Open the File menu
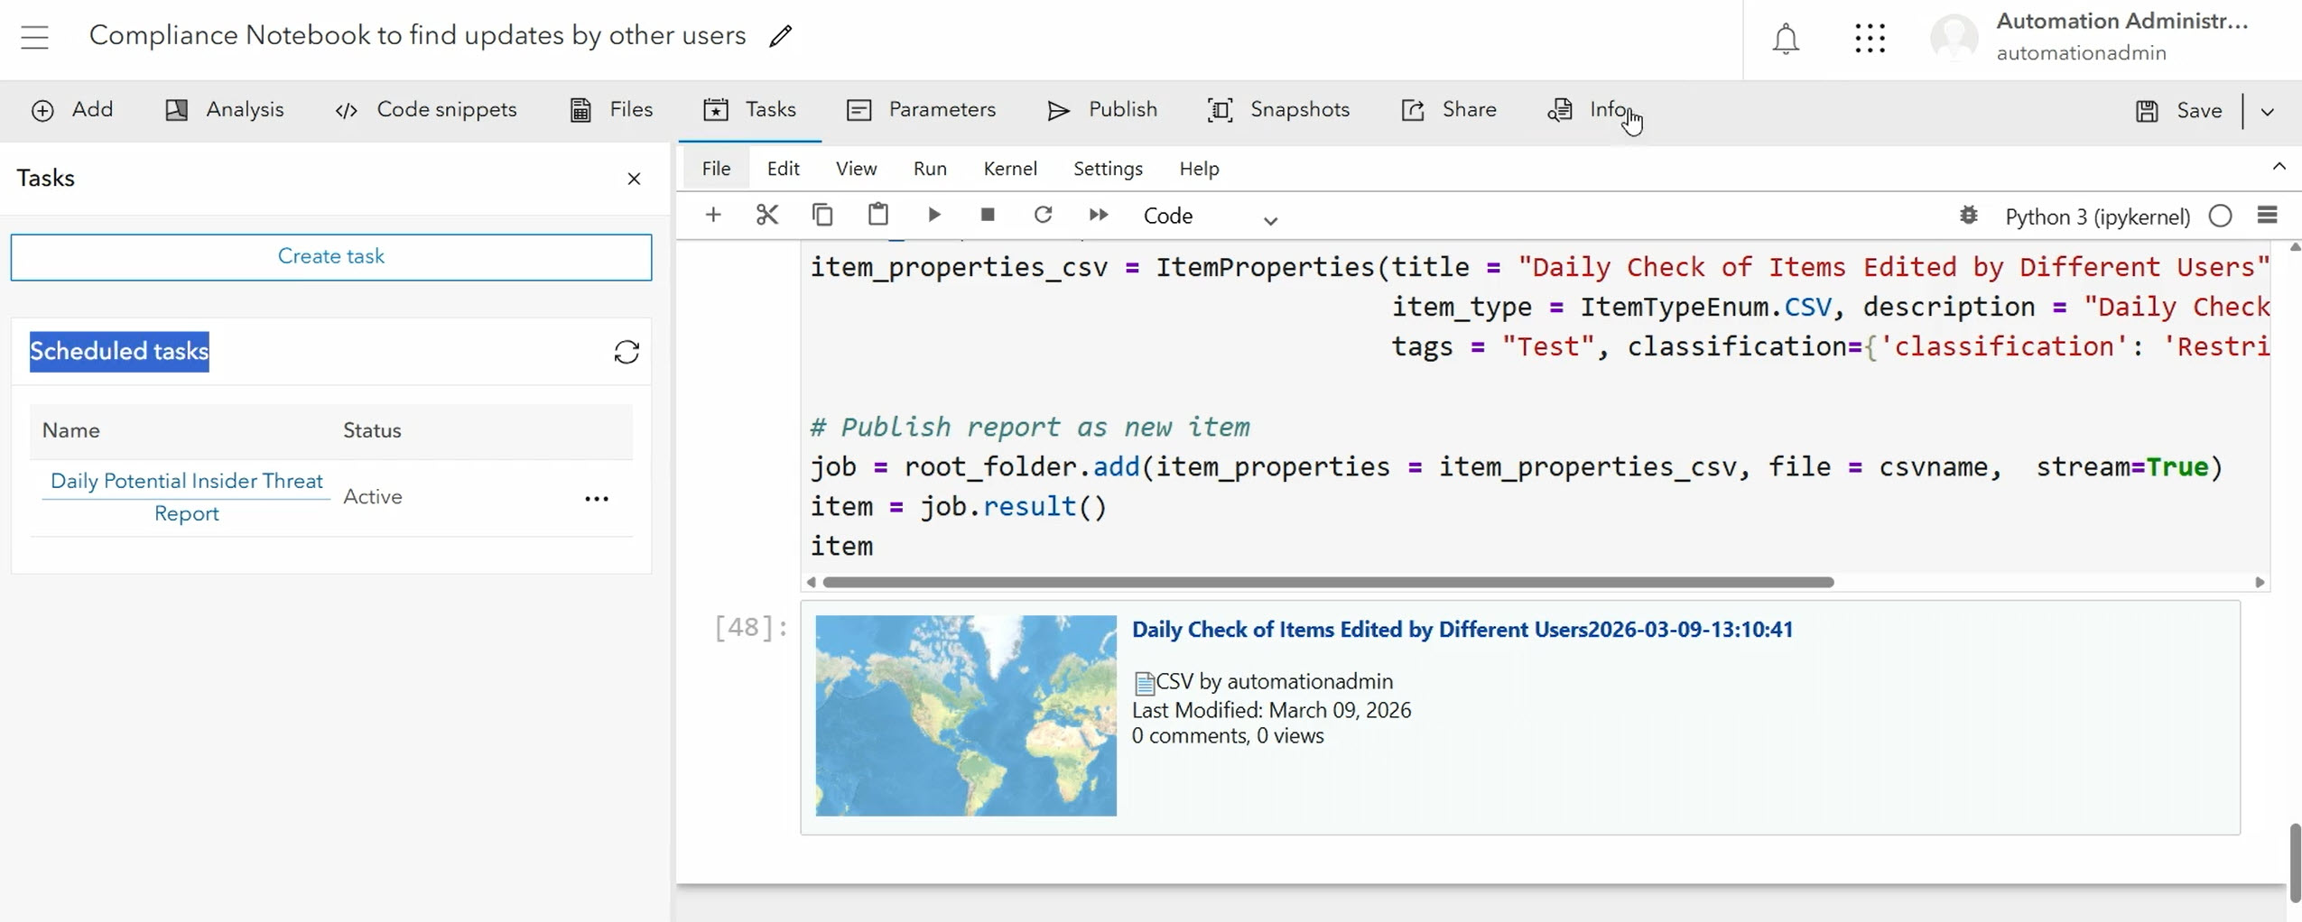 pyautogui.click(x=716, y=169)
